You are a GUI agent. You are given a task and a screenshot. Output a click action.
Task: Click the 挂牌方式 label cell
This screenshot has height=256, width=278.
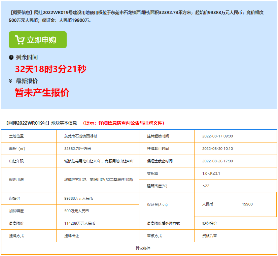point(29,236)
